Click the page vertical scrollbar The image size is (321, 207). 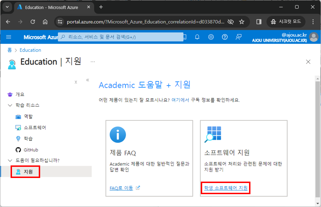click(318, 139)
